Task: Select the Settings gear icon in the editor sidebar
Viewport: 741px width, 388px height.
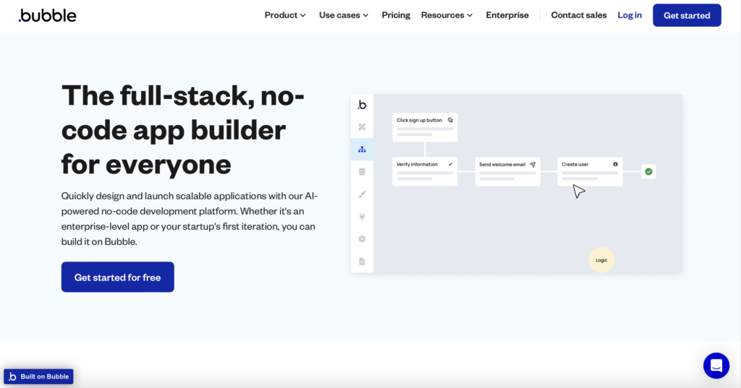Action: point(362,239)
